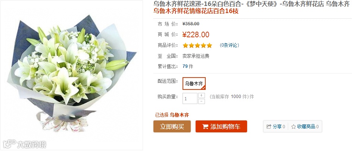Click the purchase quantity input field
This screenshot has height=151, width=352.
click(190, 98)
